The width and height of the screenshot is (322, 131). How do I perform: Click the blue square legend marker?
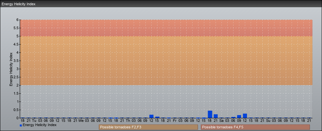click(x=21, y=125)
